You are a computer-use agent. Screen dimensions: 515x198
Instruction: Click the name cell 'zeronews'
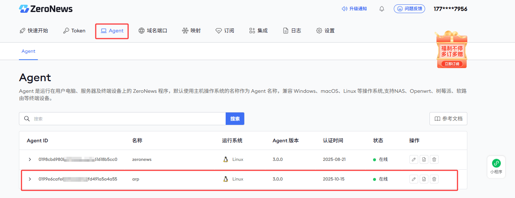click(142, 159)
